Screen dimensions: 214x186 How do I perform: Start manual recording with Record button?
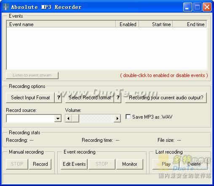(40, 164)
